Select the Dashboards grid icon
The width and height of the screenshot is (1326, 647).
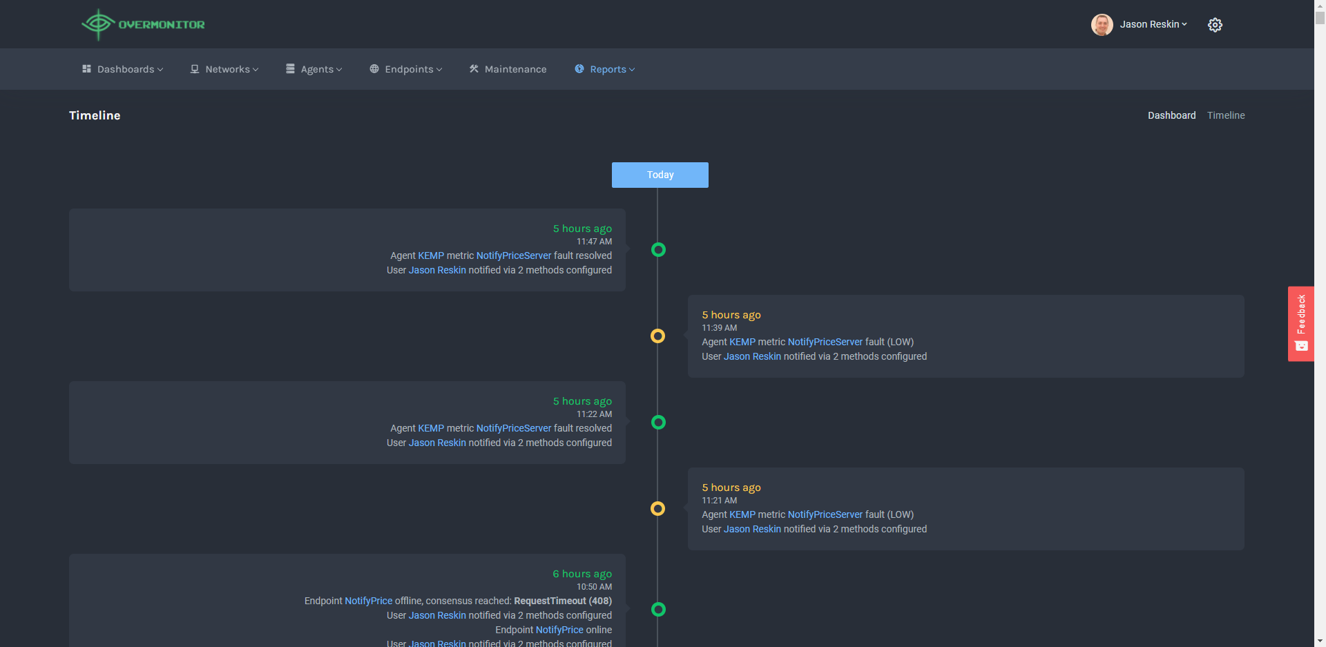coord(86,69)
